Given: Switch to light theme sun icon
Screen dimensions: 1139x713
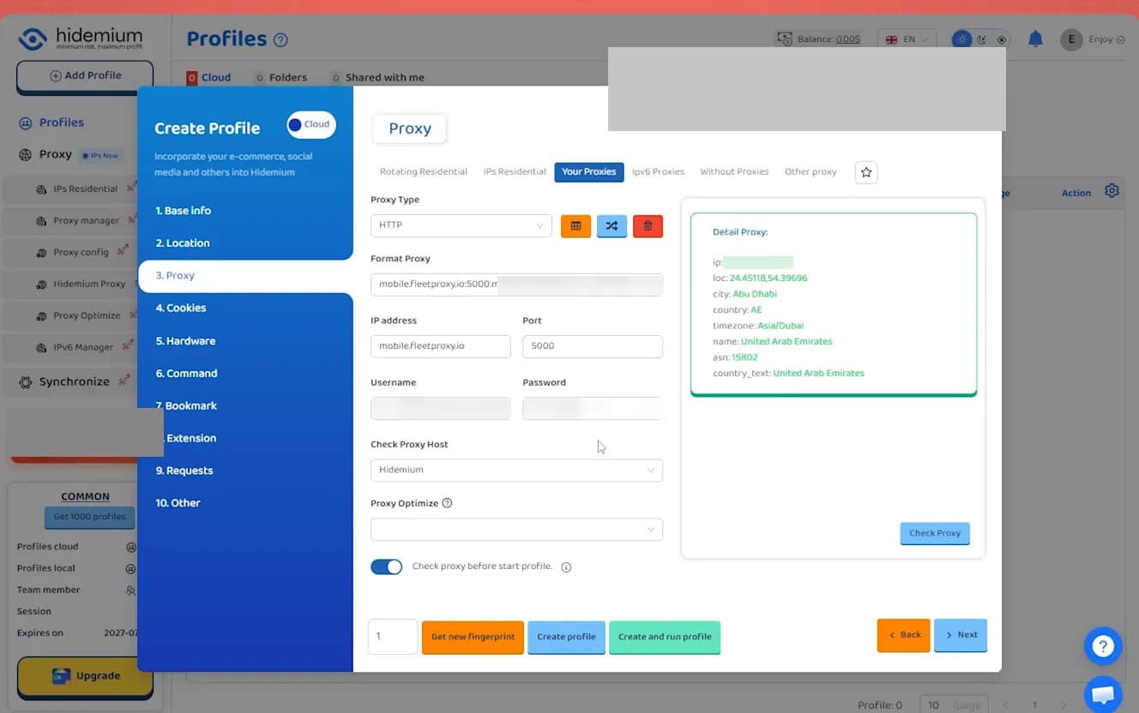Looking at the screenshot, I should (963, 39).
